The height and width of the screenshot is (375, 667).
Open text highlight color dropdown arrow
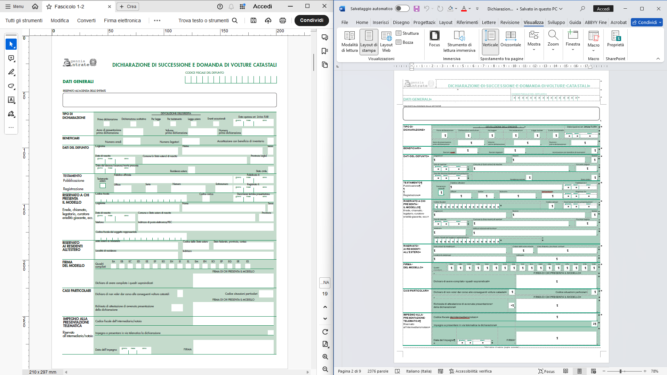[457, 9]
